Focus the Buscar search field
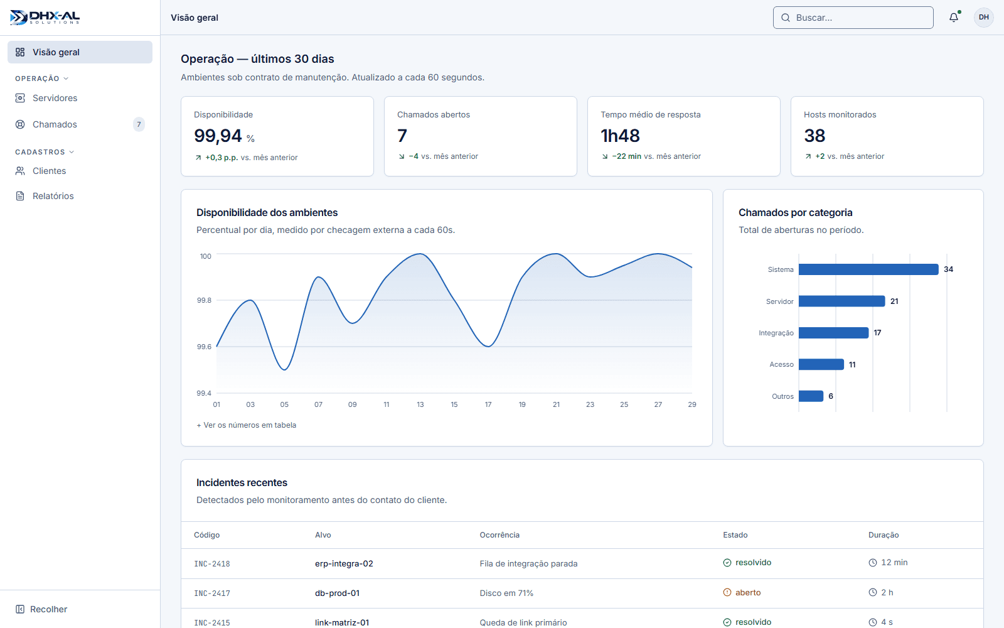Viewport: 1004px width, 628px height. (x=853, y=18)
